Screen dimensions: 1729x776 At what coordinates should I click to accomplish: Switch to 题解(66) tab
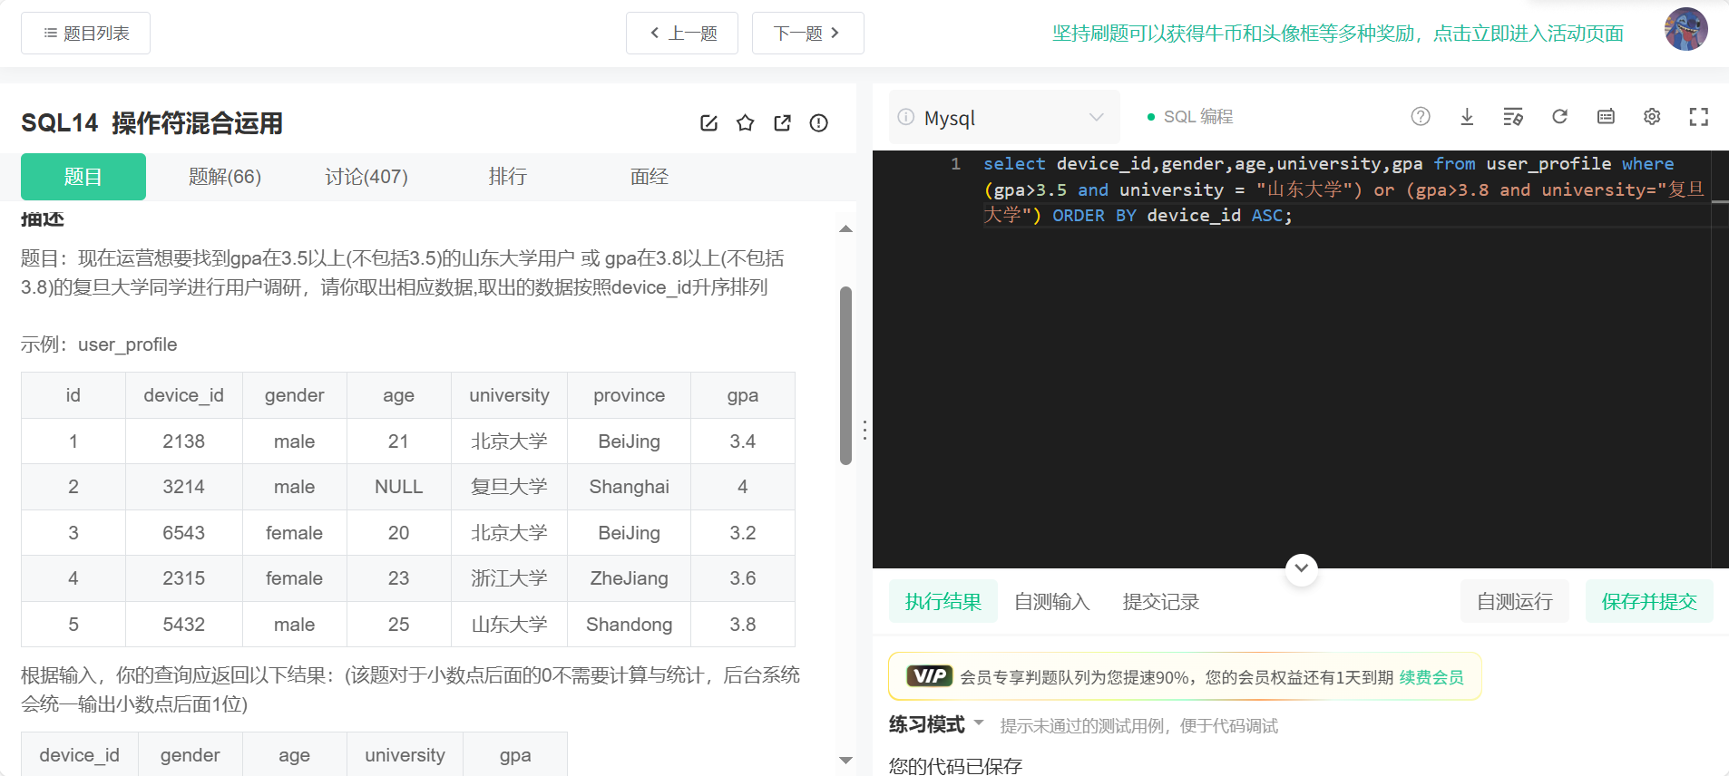[x=225, y=177]
